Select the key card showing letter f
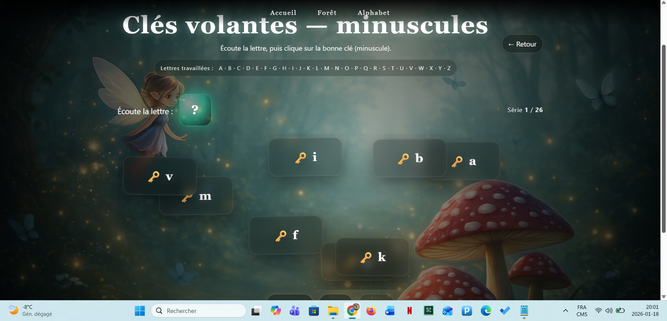The width and height of the screenshot is (667, 321). (x=286, y=235)
